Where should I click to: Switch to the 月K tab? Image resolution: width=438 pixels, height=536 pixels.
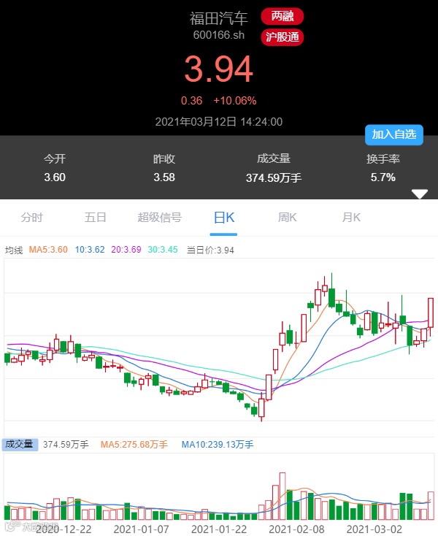tap(351, 218)
